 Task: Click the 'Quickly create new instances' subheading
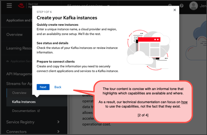[57, 25]
